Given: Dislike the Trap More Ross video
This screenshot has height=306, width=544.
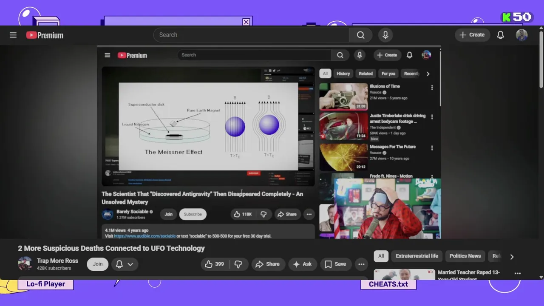Looking at the screenshot, I should (238, 264).
